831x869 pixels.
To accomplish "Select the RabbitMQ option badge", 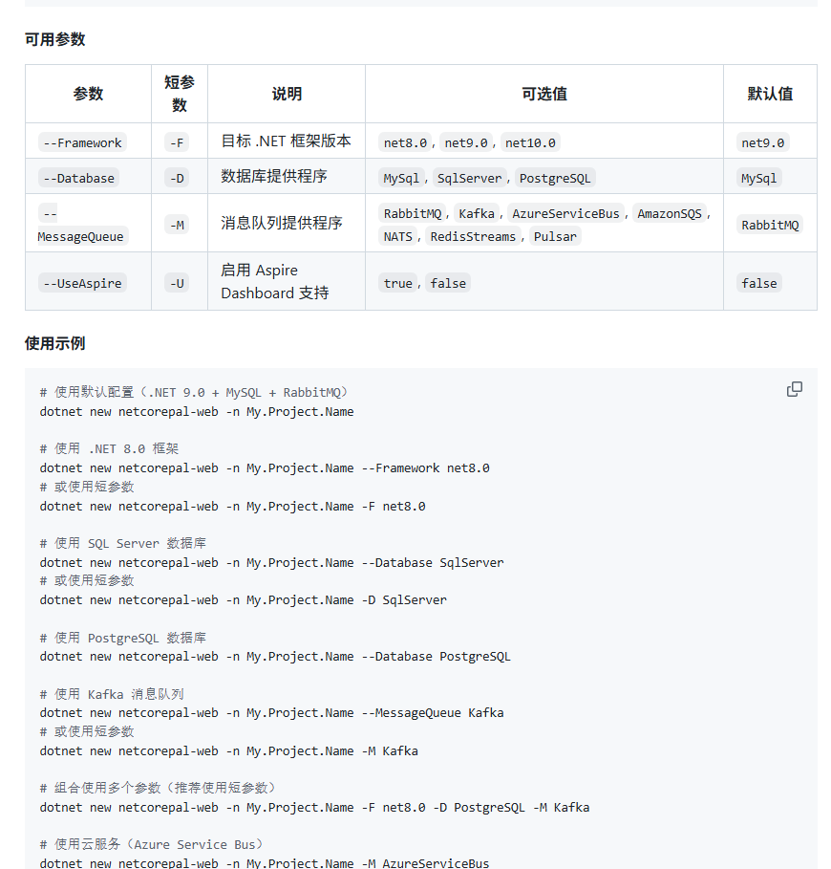I will (x=412, y=213).
